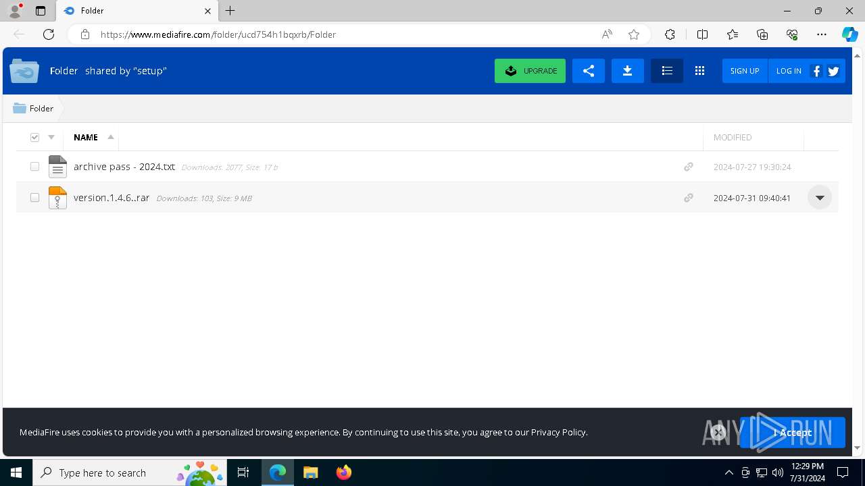The height and width of the screenshot is (486, 865).
Task: Open Edge Settings and more menu
Action: pyautogui.click(x=822, y=34)
